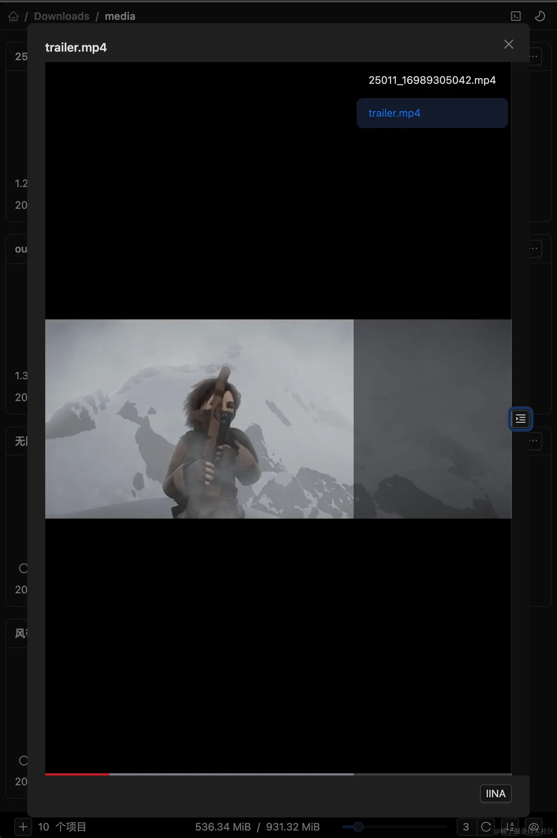This screenshot has width=557, height=838.
Task: Select trailer.mp4 in the playlist
Action: pyautogui.click(x=432, y=113)
